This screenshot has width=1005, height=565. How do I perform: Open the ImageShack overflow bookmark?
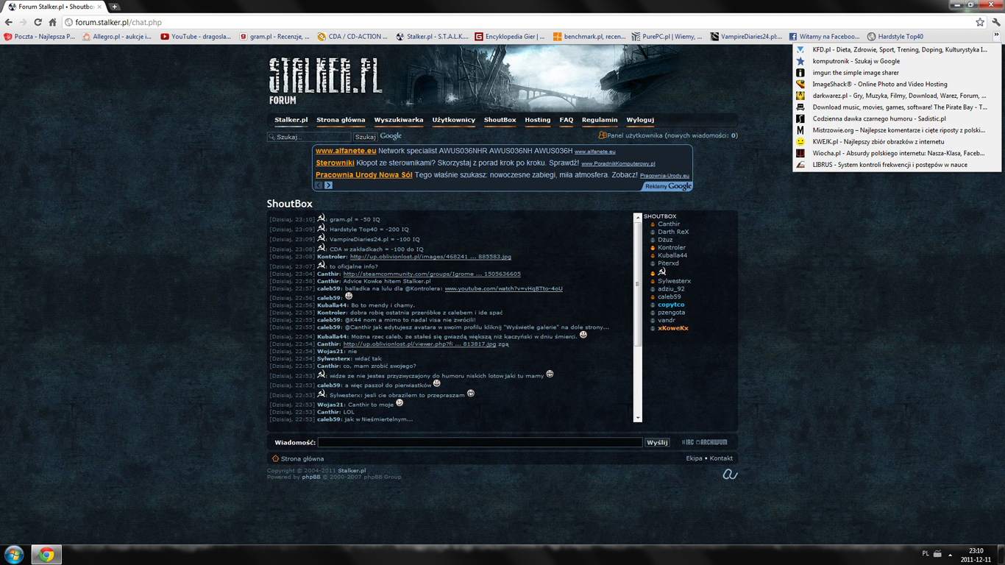tap(896, 84)
